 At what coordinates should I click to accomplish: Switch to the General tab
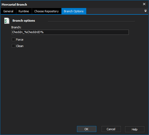coord(8,11)
